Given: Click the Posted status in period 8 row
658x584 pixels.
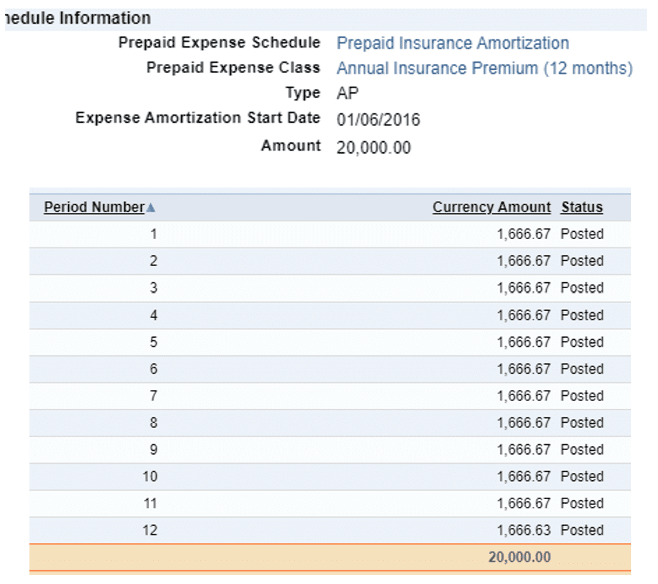Looking at the screenshot, I should coord(582,422).
